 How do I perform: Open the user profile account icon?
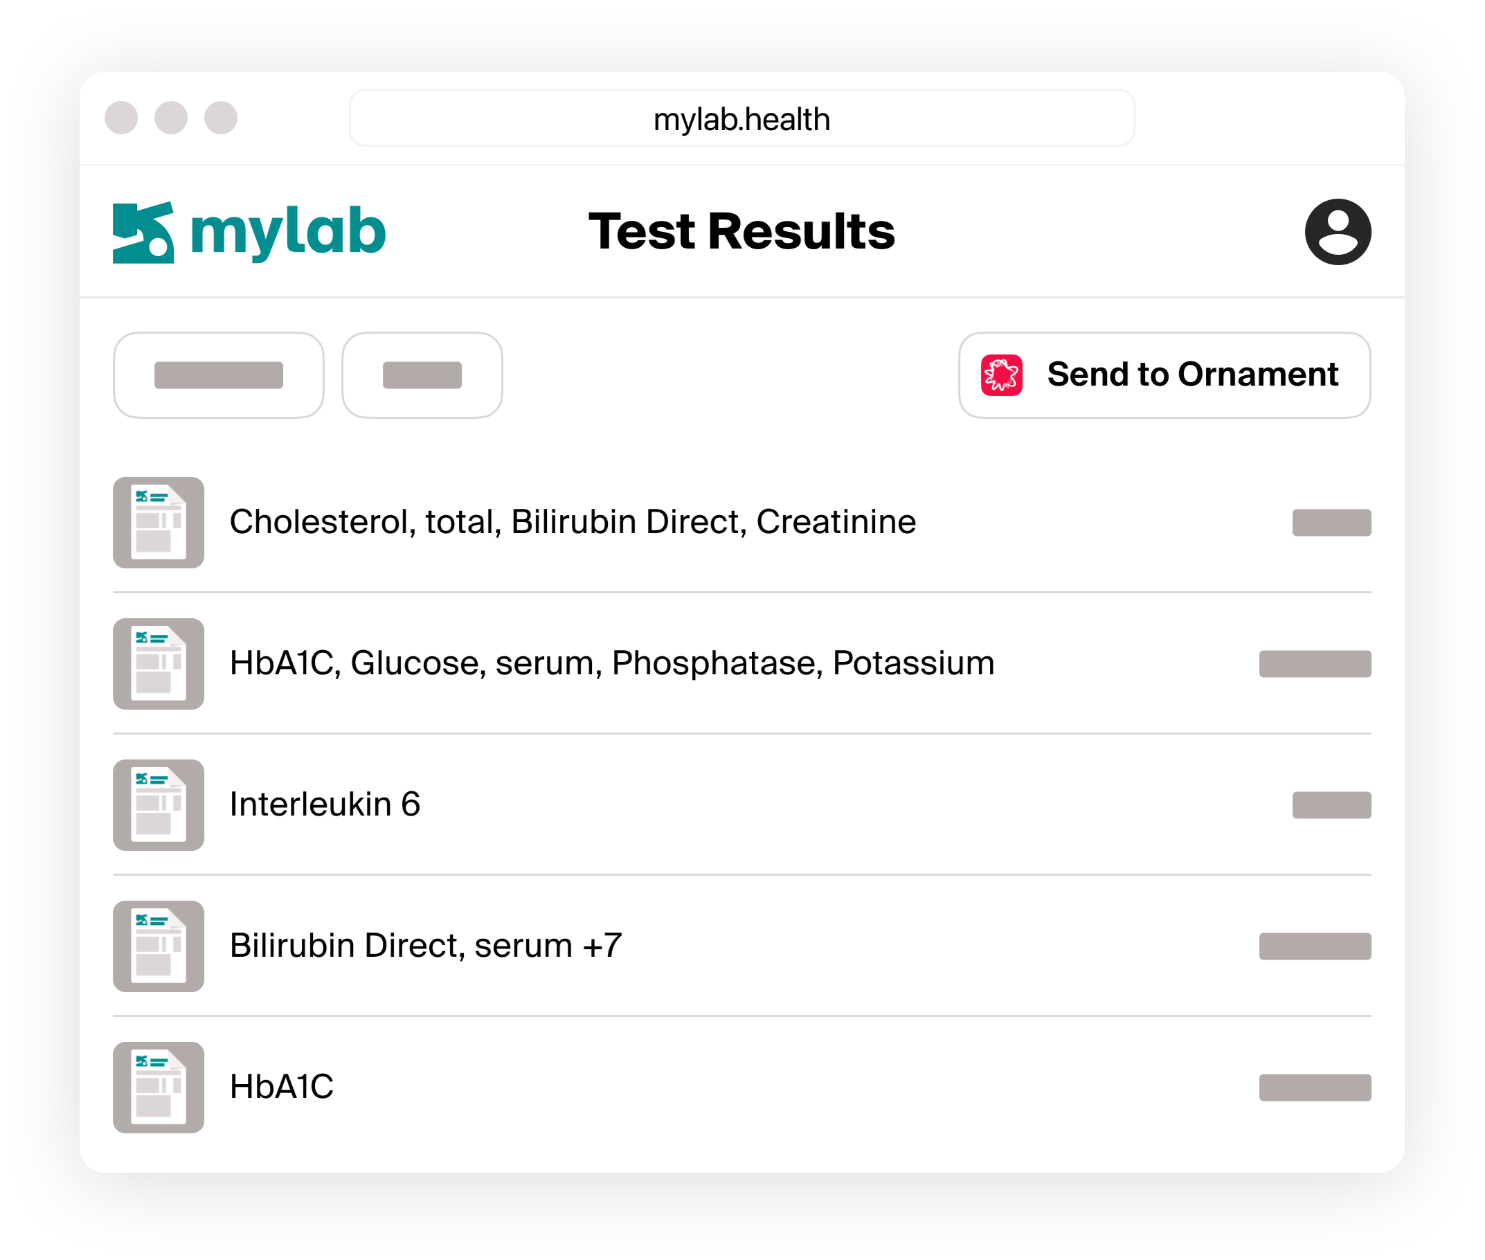tap(1337, 232)
